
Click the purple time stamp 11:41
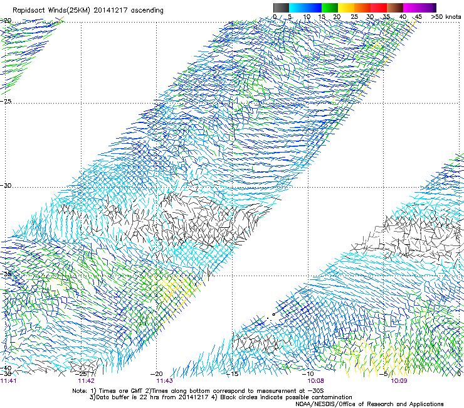(9, 381)
